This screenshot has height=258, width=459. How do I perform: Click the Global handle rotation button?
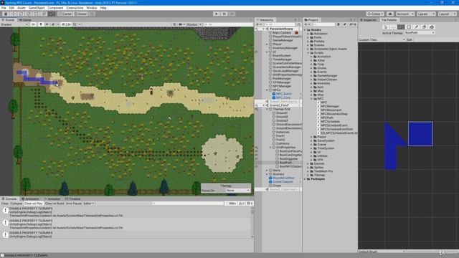[x=80, y=14]
